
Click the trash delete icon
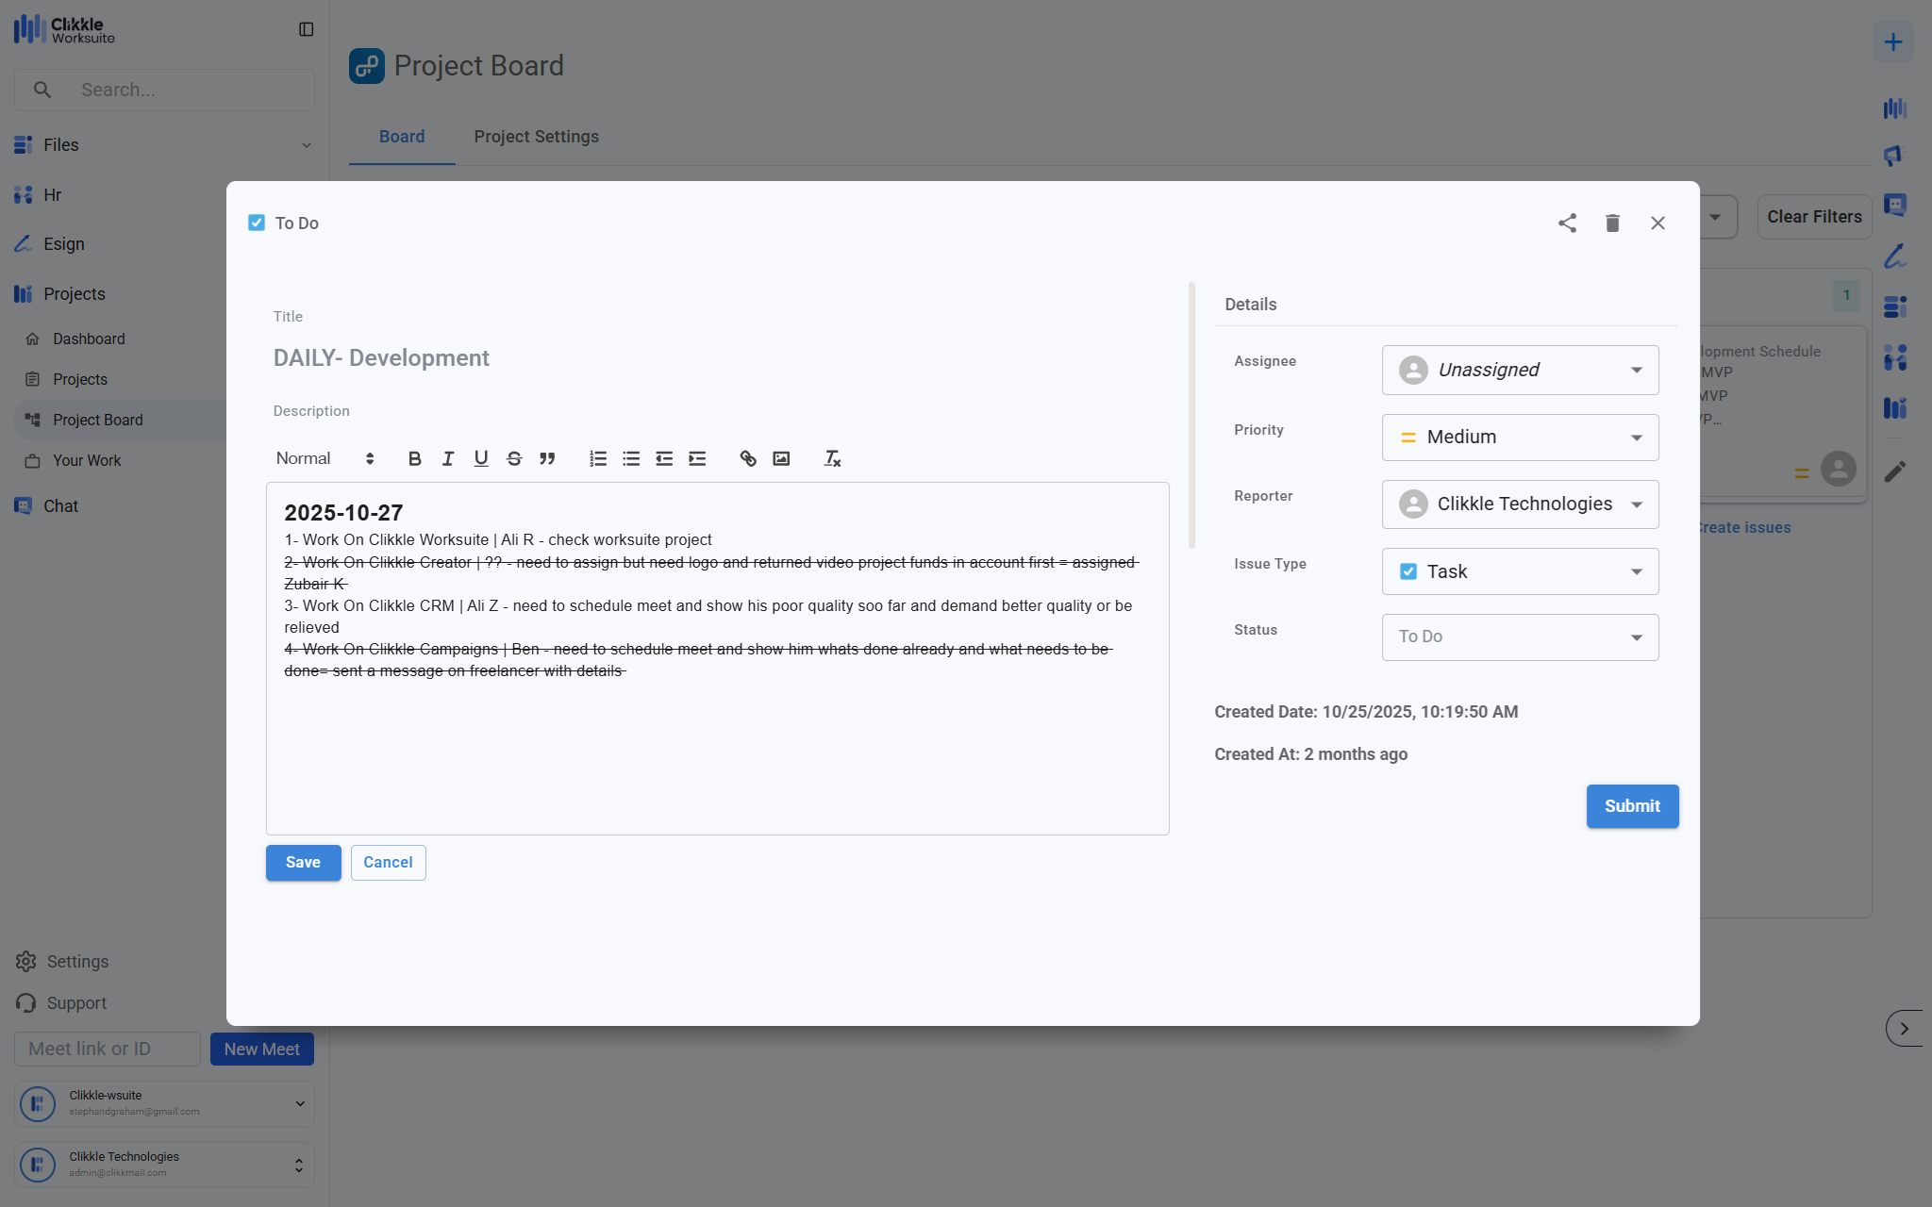pyautogui.click(x=1612, y=223)
